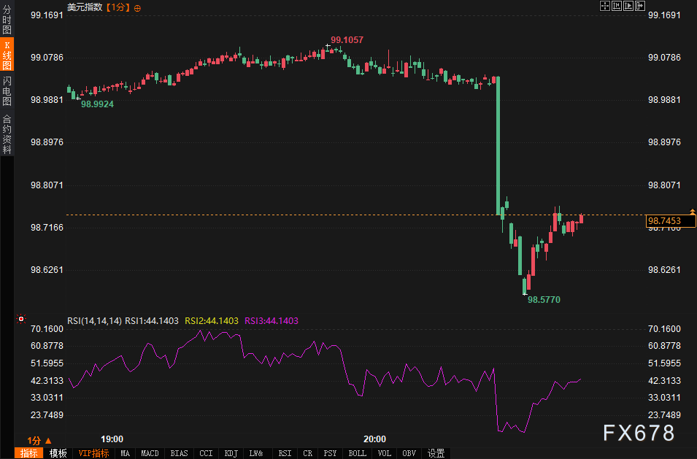Open 合约资料 contract info tab
Screen dimensions: 697x459
(x=7, y=134)
